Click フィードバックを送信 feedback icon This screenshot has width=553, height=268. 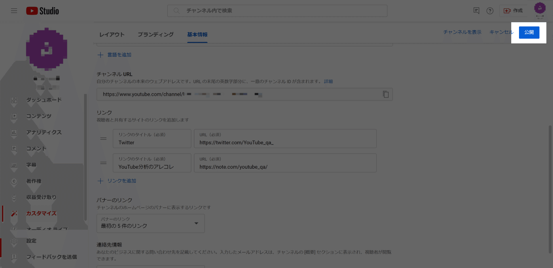[14, 257]
